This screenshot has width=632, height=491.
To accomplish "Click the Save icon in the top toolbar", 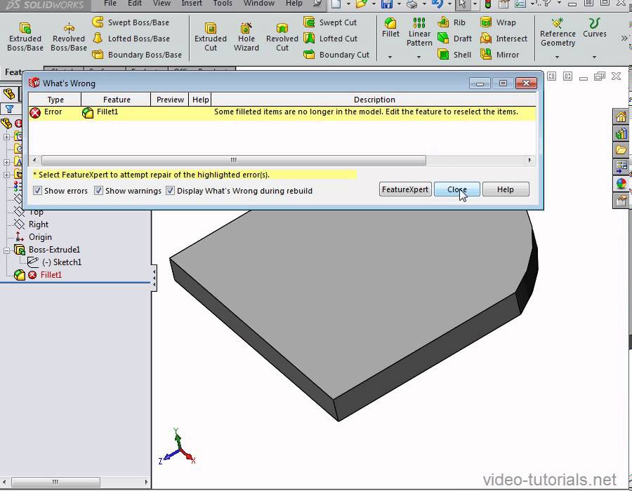I will 387,4.
